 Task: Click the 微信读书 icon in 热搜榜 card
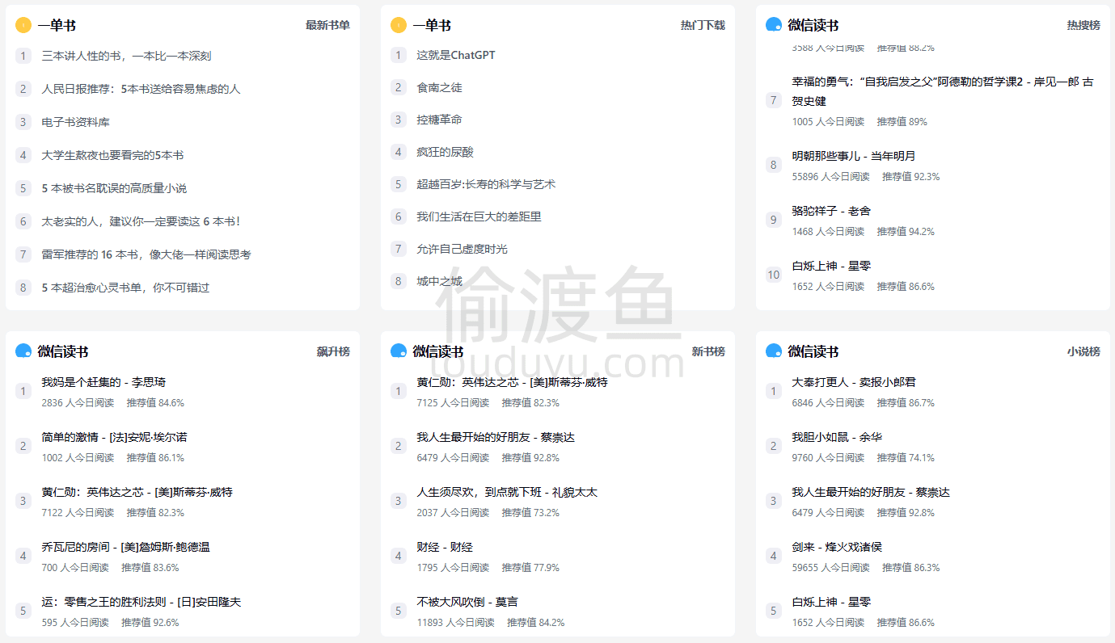tap(774, 25)
